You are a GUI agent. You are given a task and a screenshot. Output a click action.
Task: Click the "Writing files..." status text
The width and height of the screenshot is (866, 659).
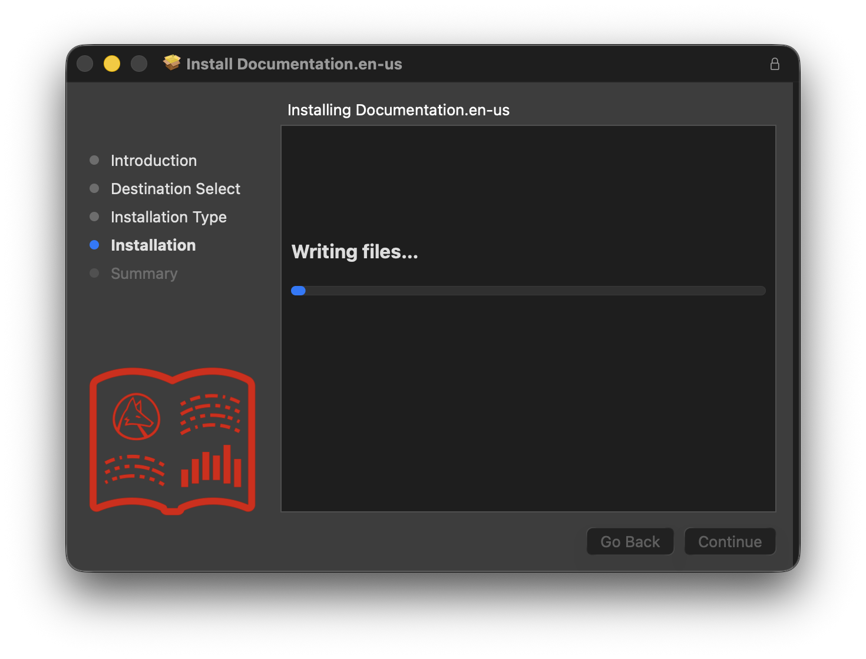tap(355, 252)
